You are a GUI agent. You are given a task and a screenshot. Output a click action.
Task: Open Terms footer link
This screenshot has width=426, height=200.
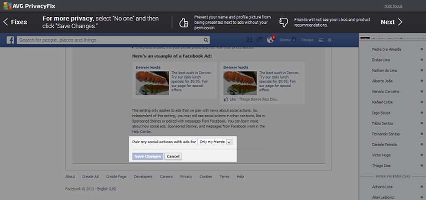[224, 176]
